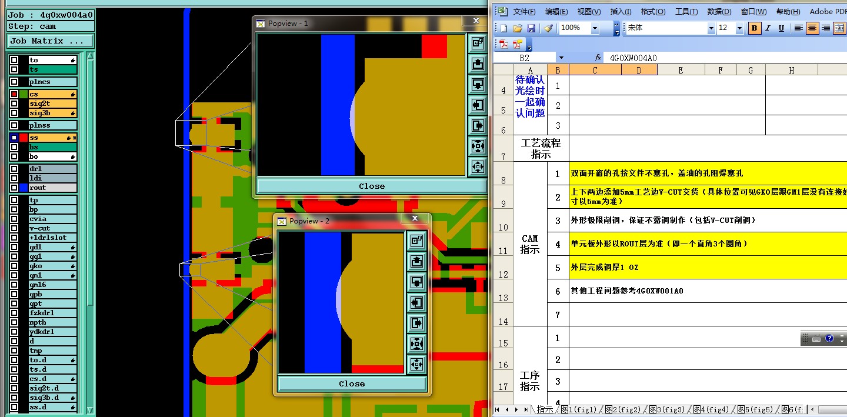847x417 pixels.
Task: Click the green color swatch of layer cs
Action: tap(24, 94)
